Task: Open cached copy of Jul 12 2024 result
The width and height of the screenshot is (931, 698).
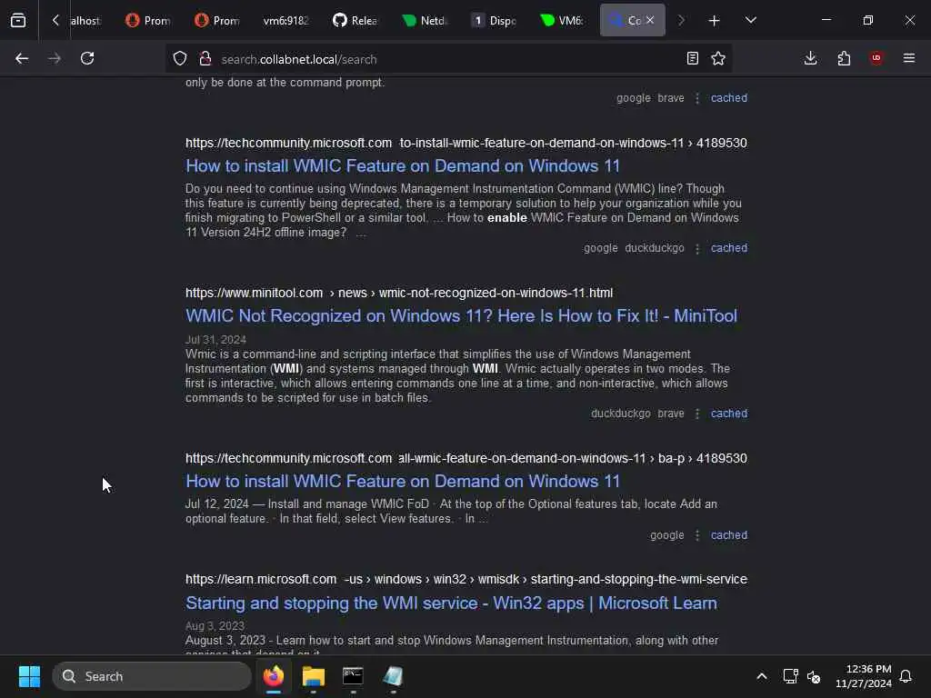Action: (729, 535)
